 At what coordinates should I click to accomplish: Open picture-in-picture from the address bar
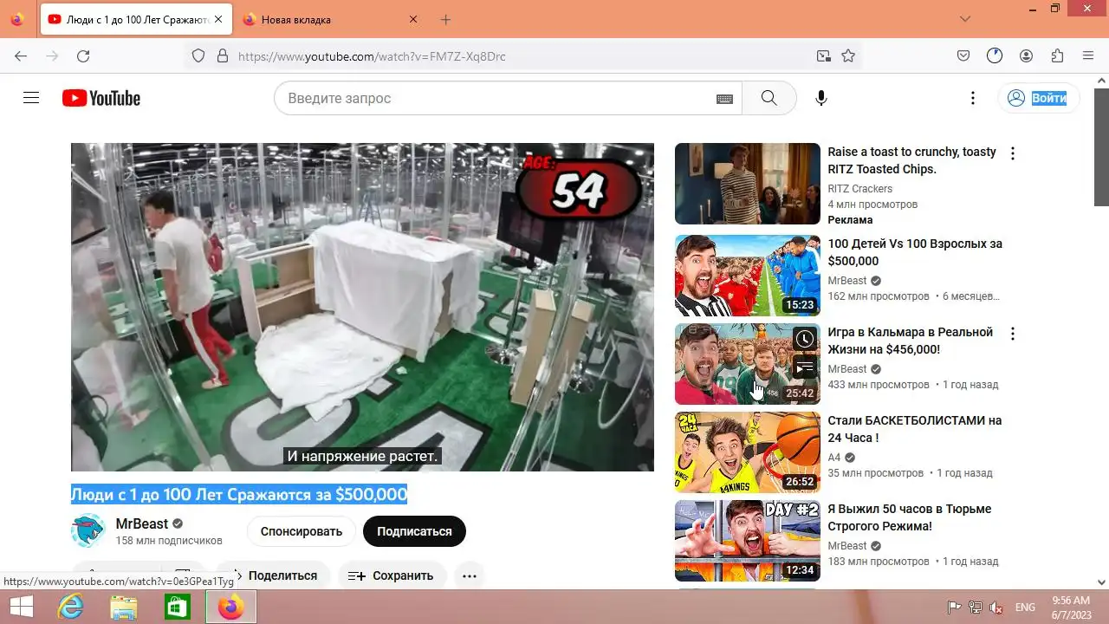click(824, 55)
